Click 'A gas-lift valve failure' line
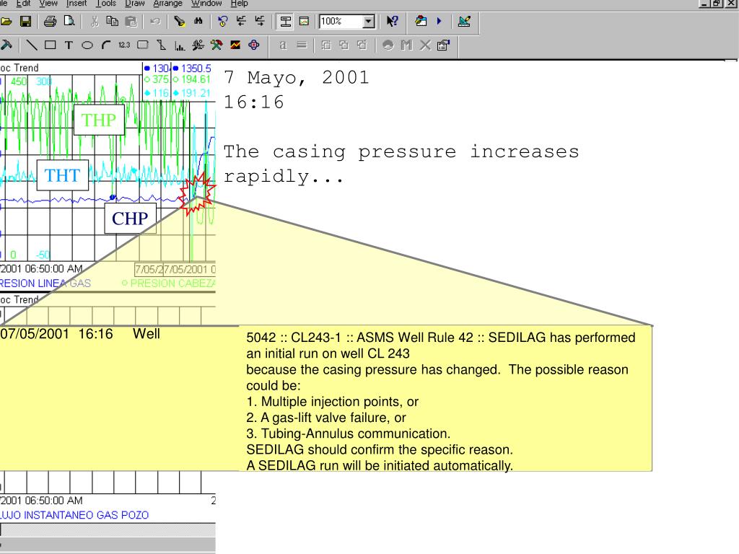Viewport: 739px width, 554px height. [x=326, y=418]
